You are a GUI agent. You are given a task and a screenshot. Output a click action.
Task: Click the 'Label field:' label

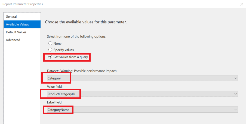click(55, 102)
